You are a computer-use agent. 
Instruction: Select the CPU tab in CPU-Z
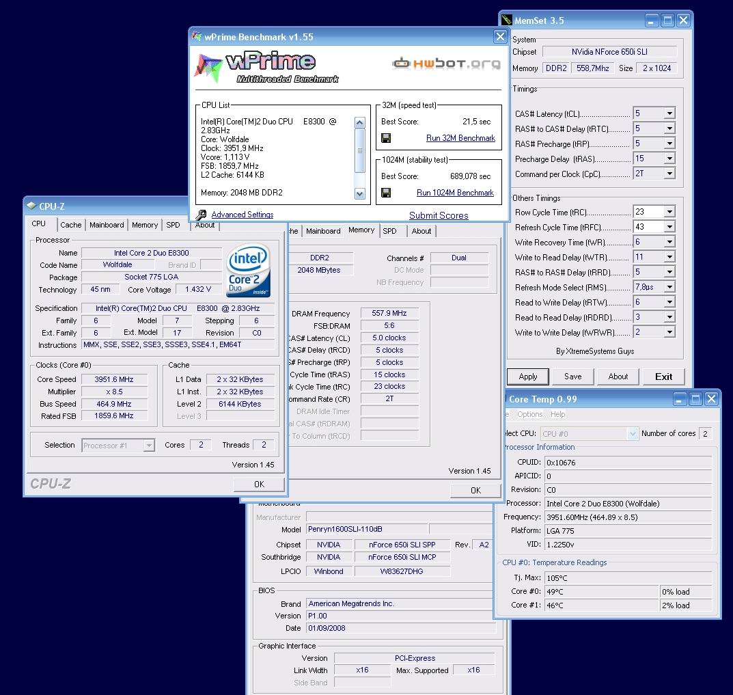[39, 223]
